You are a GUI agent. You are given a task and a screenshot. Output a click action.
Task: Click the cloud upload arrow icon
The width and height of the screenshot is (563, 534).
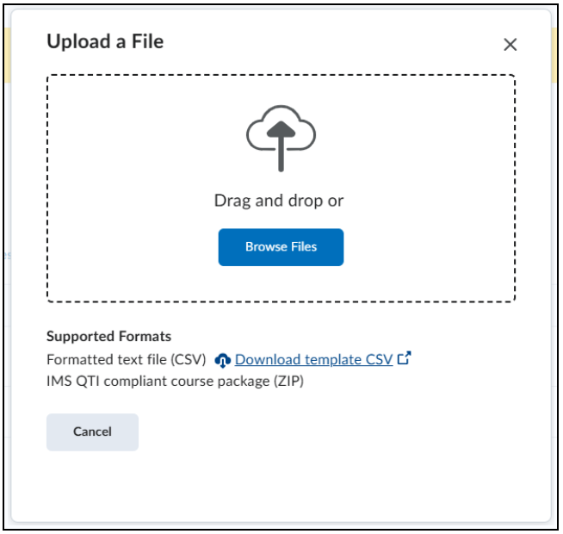pos(281,139)
